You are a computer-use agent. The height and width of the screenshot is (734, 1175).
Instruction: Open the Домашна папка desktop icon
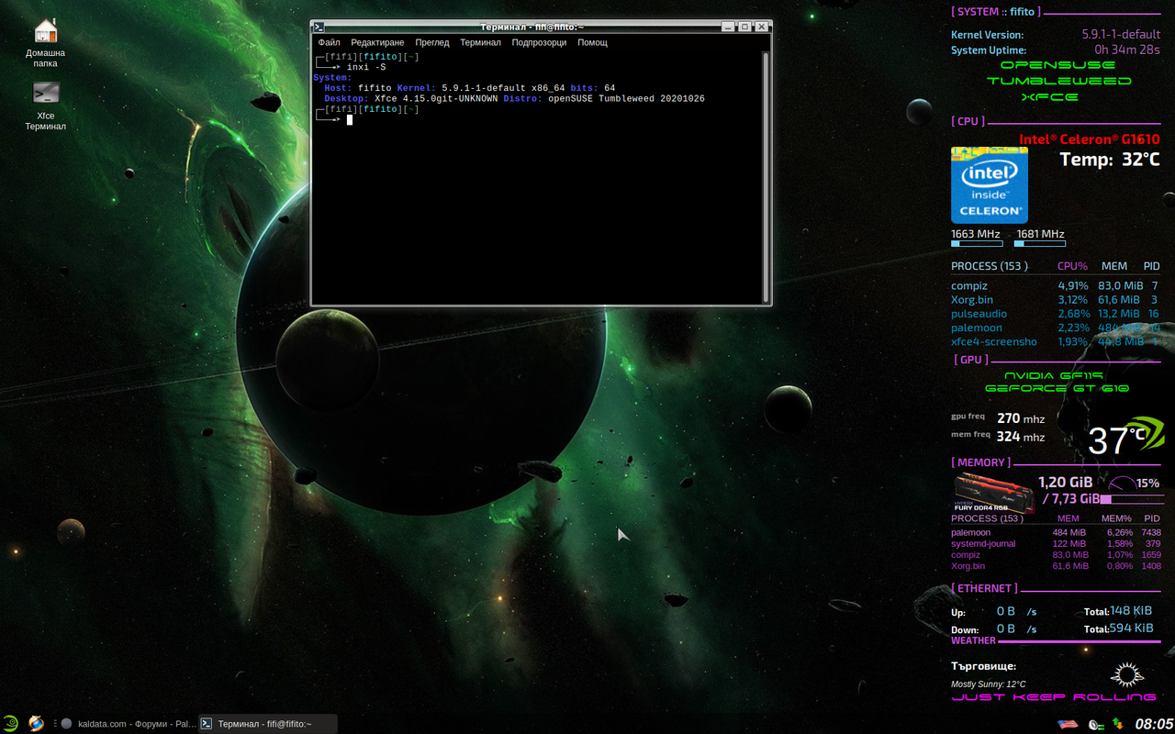tap(45, 43)
